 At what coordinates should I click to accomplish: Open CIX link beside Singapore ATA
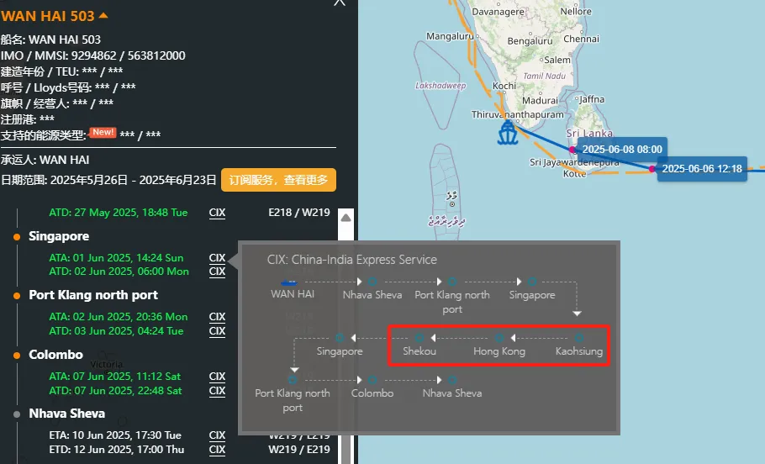[x=217, y=257]
